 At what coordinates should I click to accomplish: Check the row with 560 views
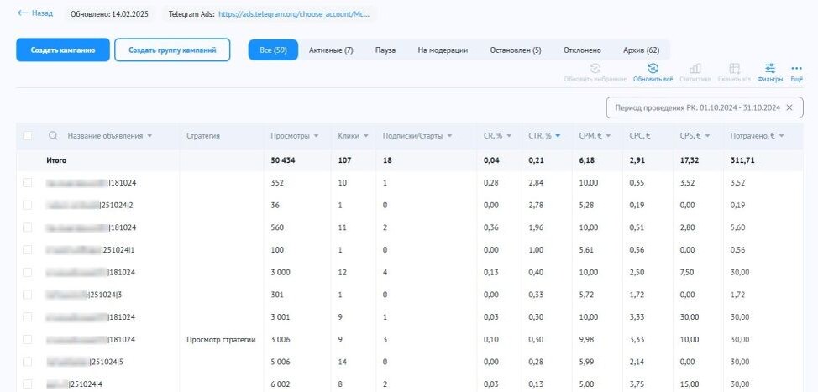click(27, 227)
